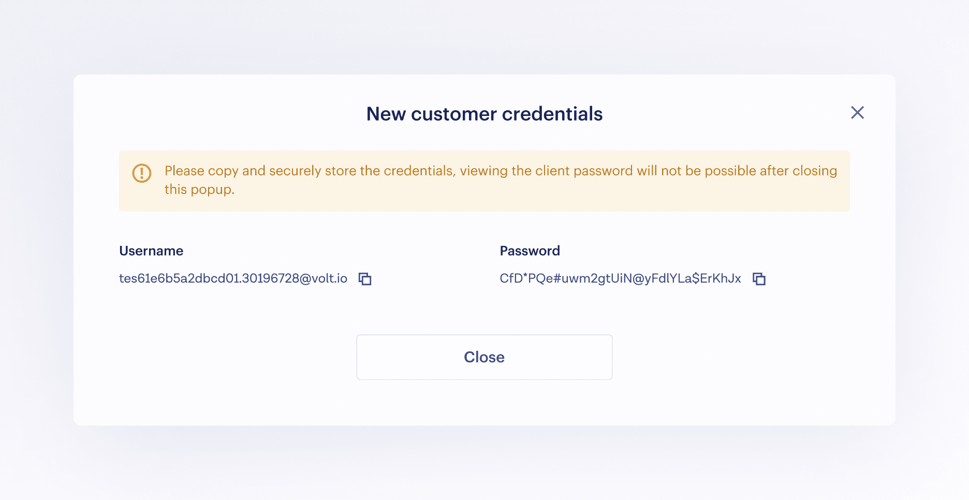This screenshot has width=969, height=500.
Task: Click the displayed username value
Action: click(233, 278)
